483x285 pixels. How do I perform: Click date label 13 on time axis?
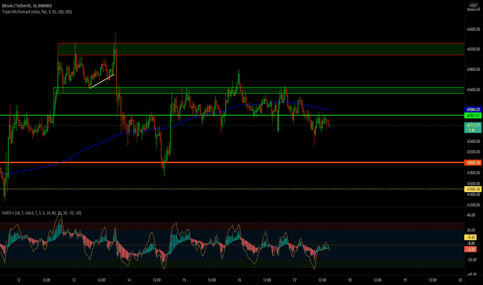[74, 280]
